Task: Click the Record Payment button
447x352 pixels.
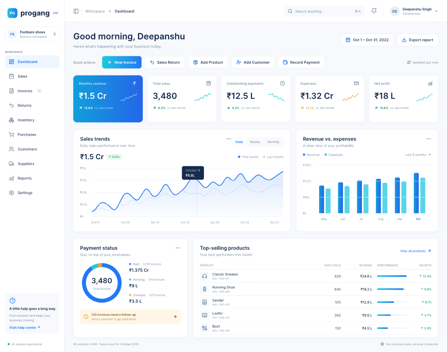Action: tap(301, 62)
